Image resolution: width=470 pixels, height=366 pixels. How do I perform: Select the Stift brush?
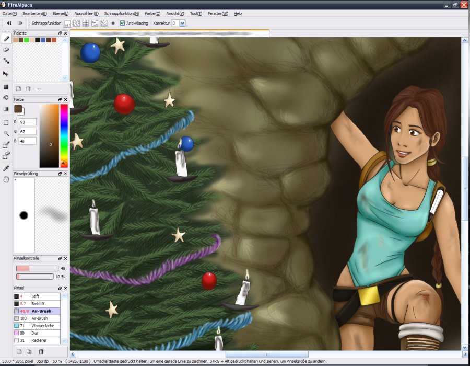pos(37,296)
